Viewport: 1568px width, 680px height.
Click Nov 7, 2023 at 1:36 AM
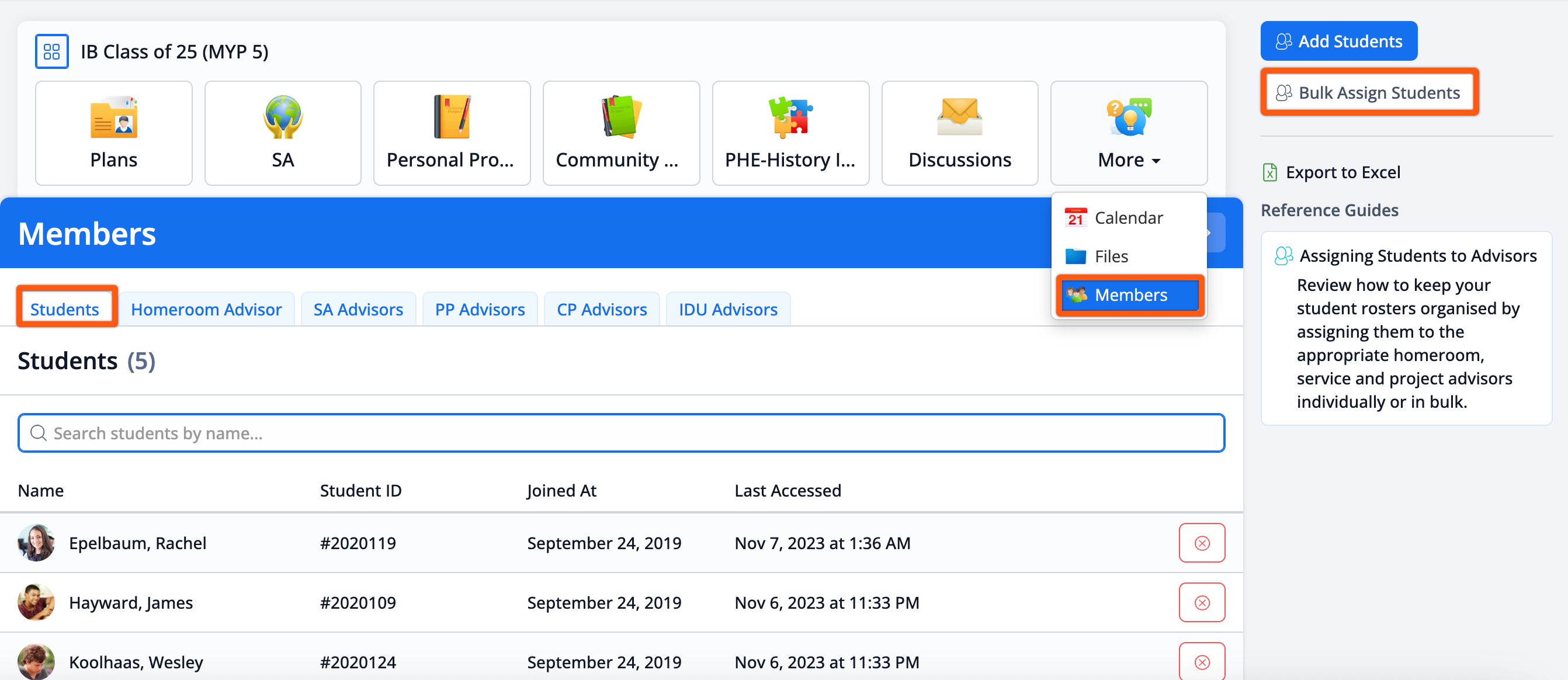tap(823, 543)
